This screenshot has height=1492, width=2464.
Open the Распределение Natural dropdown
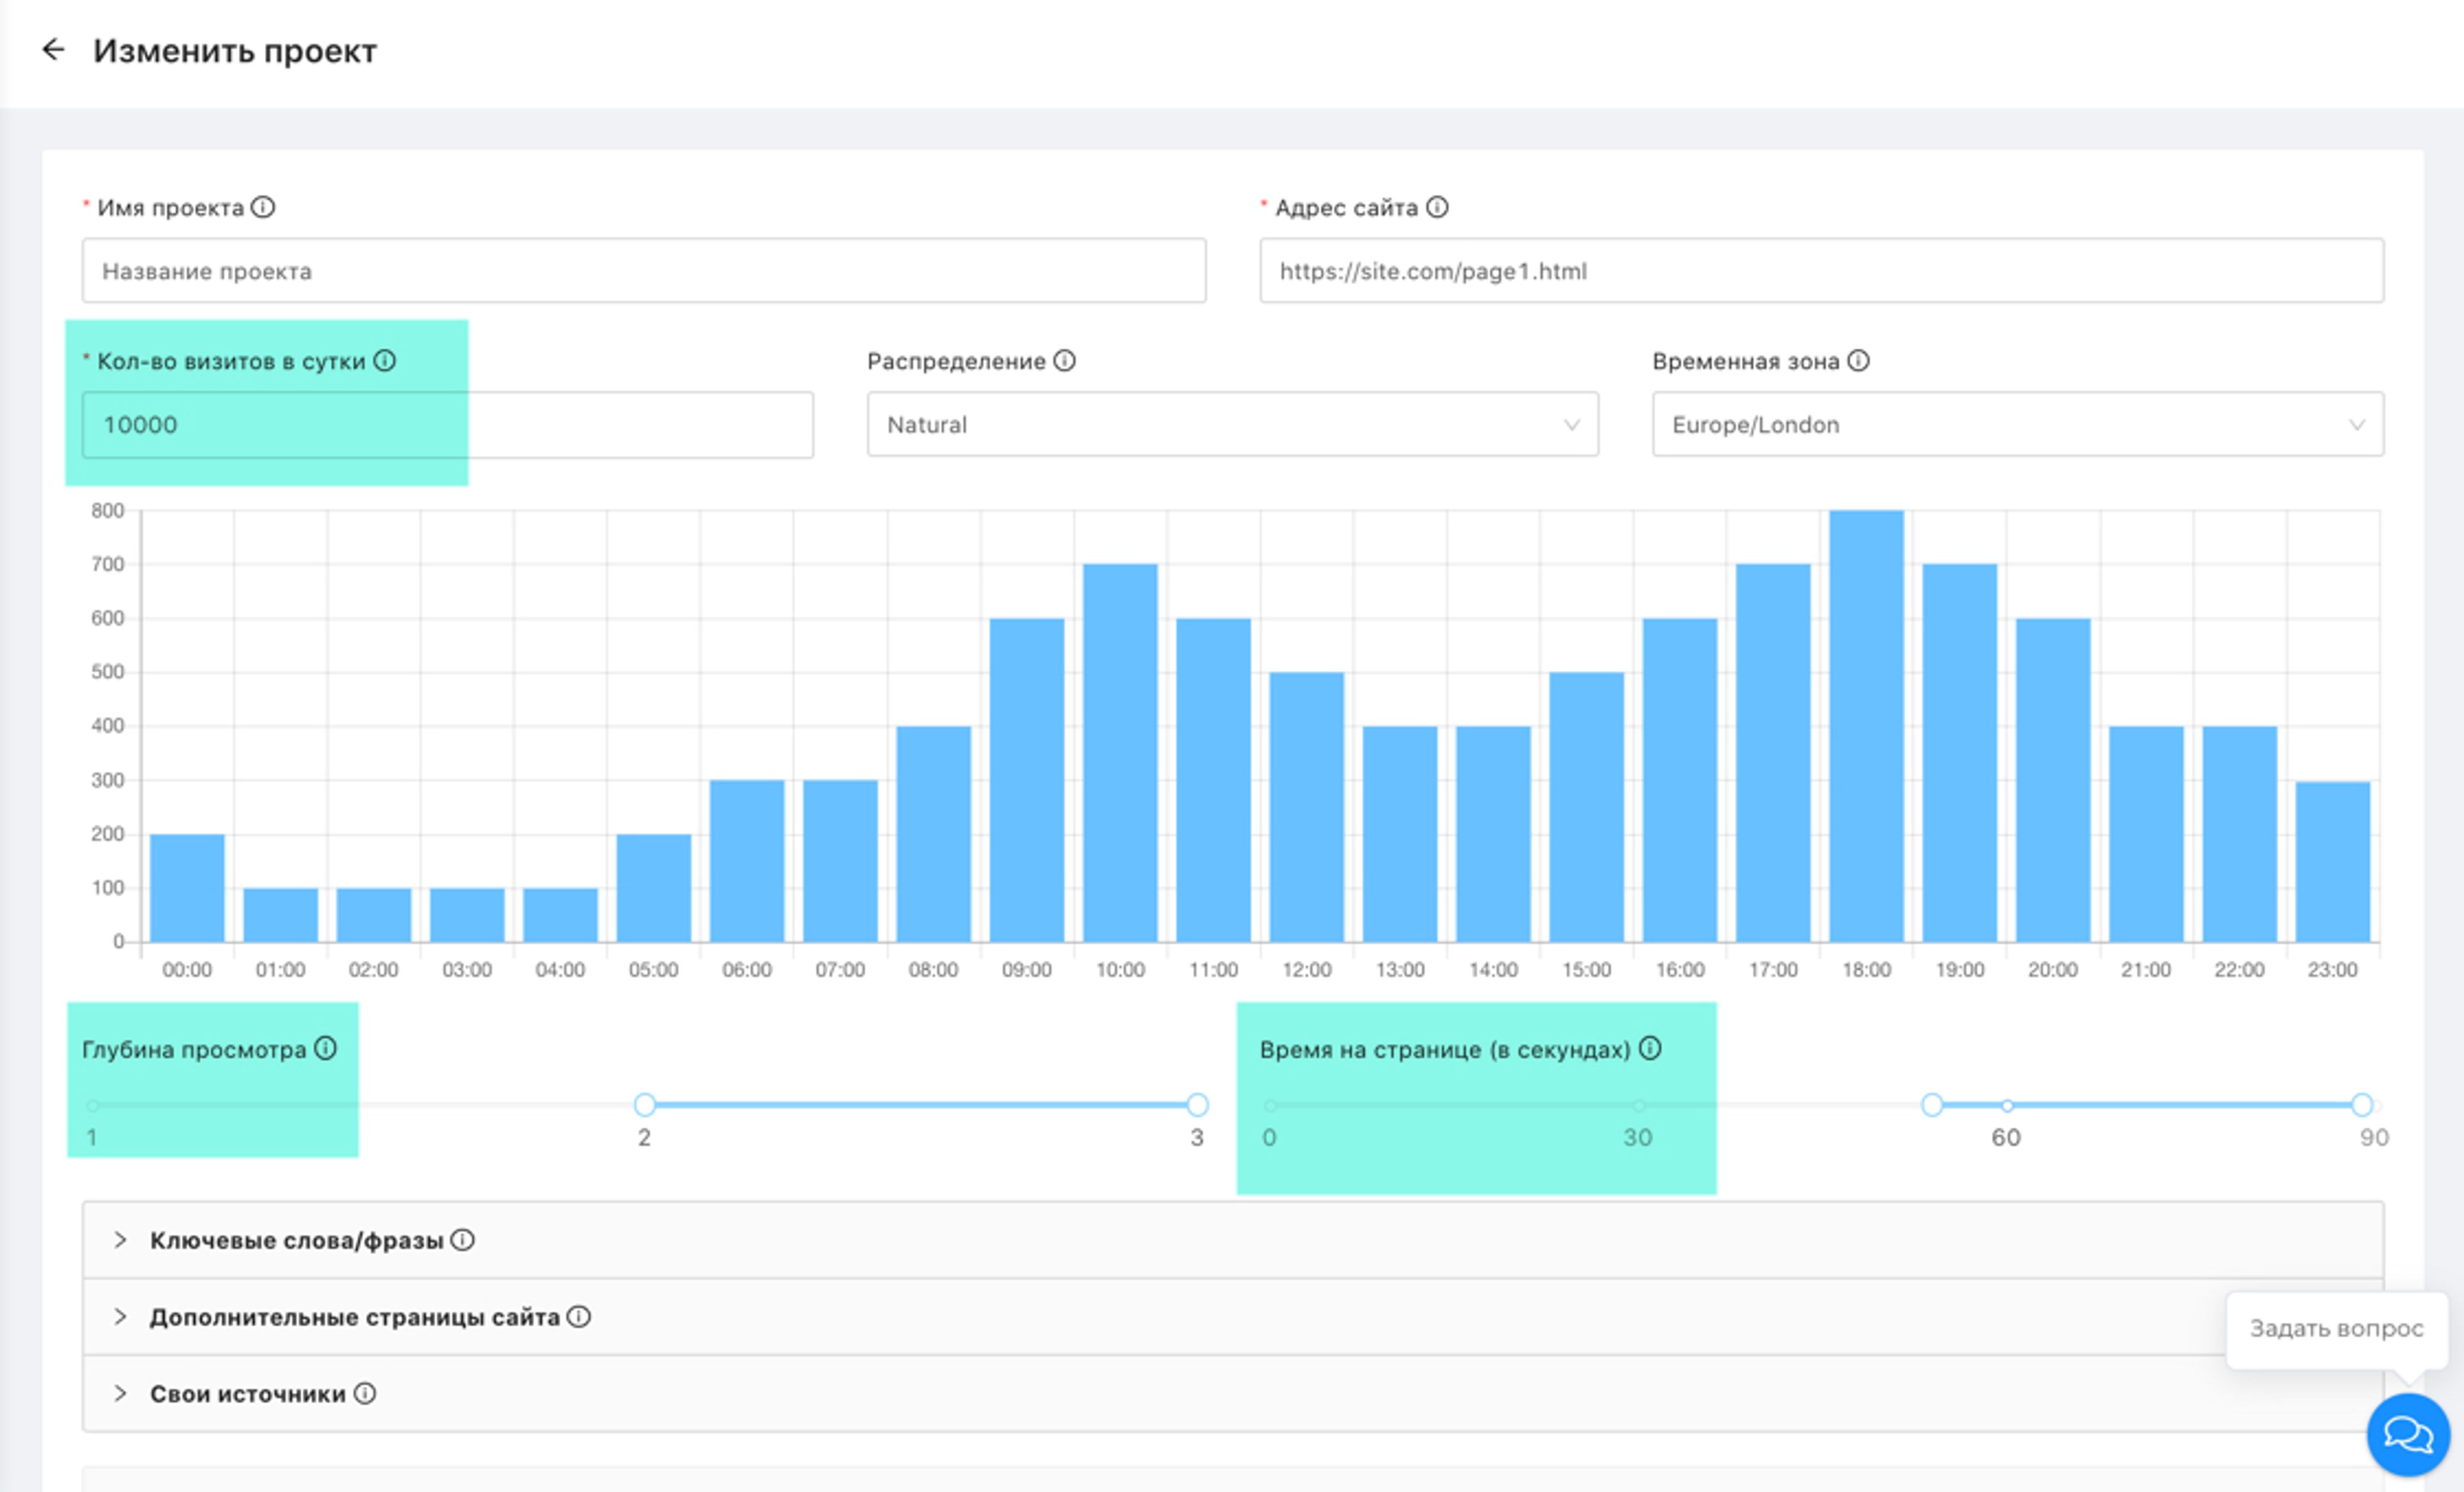[x=1232, y=425]
